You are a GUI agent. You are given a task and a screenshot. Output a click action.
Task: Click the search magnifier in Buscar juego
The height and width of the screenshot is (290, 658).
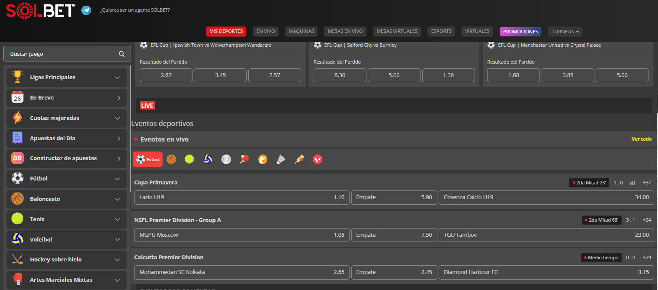click(122, 53)
